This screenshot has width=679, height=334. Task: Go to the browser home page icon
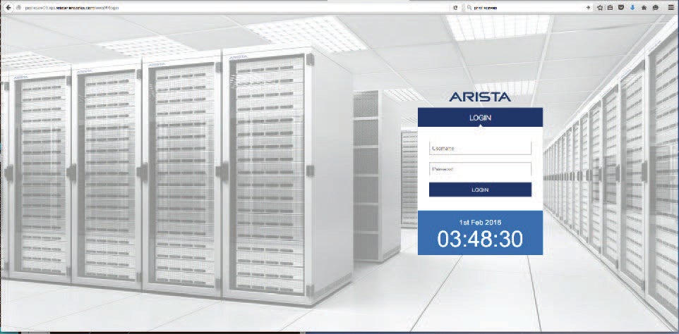click(x=644, y=8)
